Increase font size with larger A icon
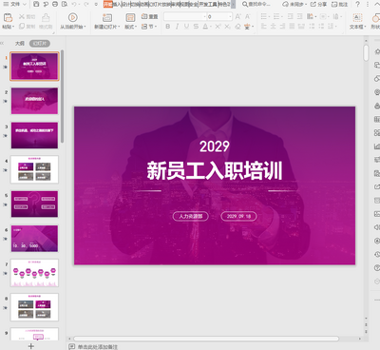Screen dimensions: 380x350 (238, 16)
